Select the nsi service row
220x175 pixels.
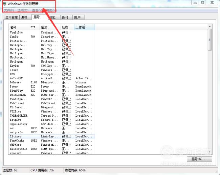(52, 128)
